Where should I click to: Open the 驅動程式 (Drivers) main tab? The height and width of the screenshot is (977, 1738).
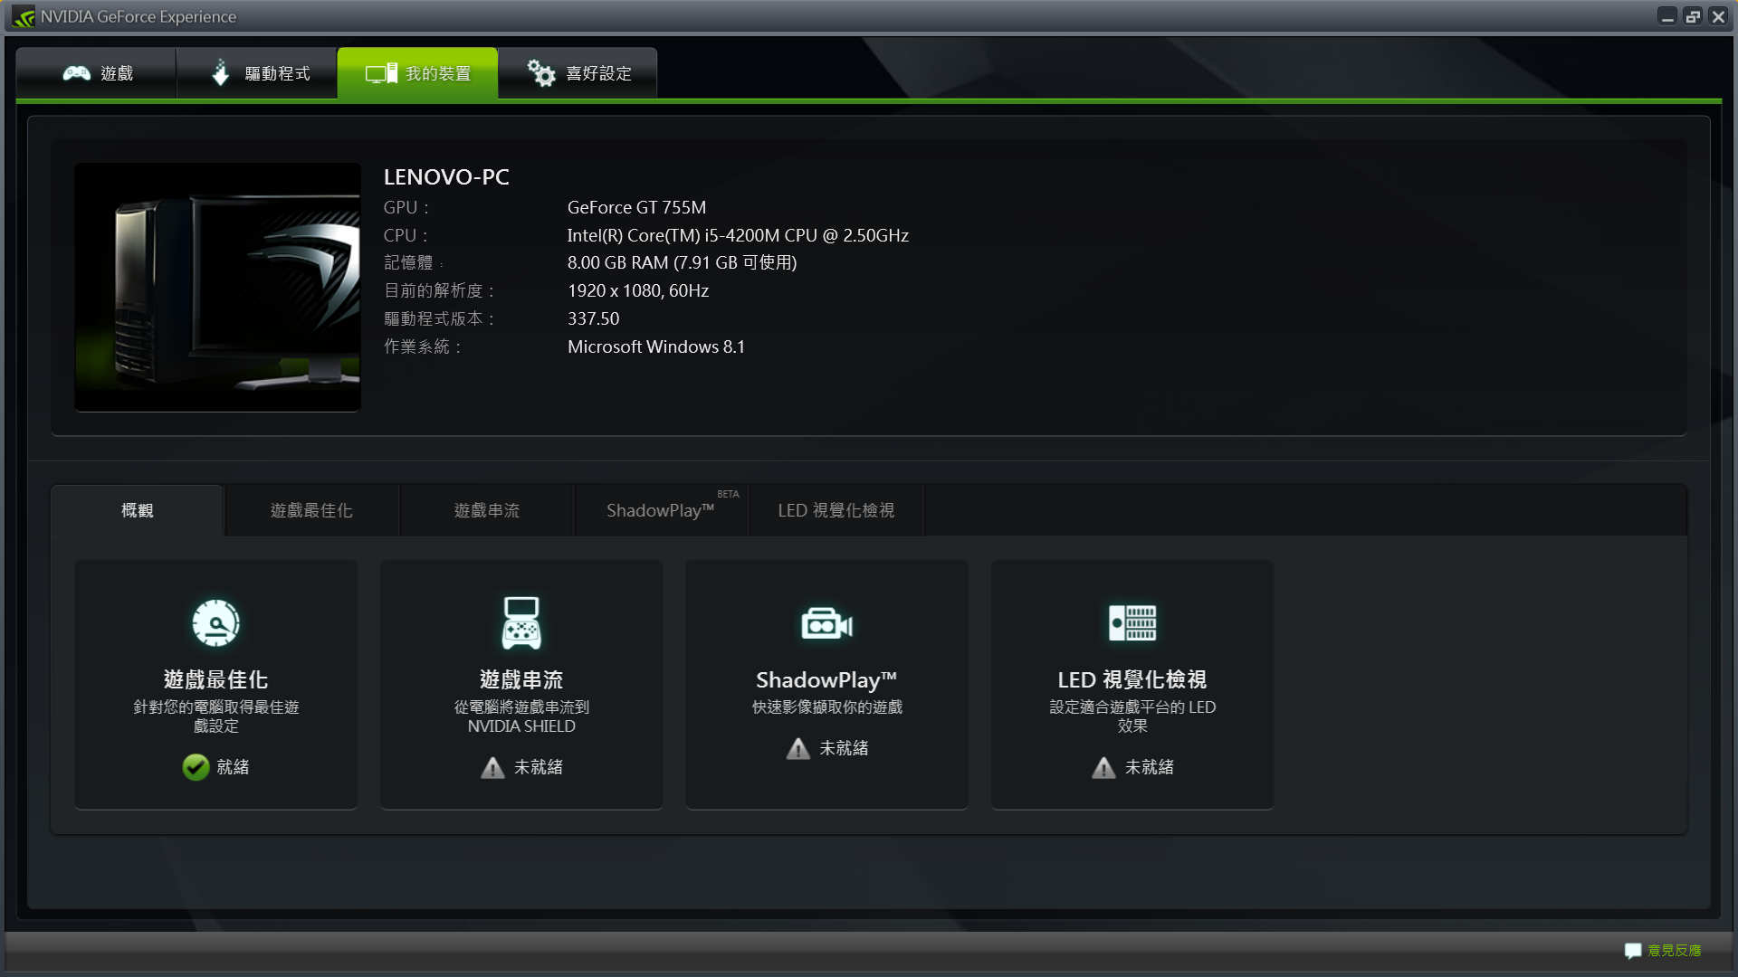(x=258, y=73)
